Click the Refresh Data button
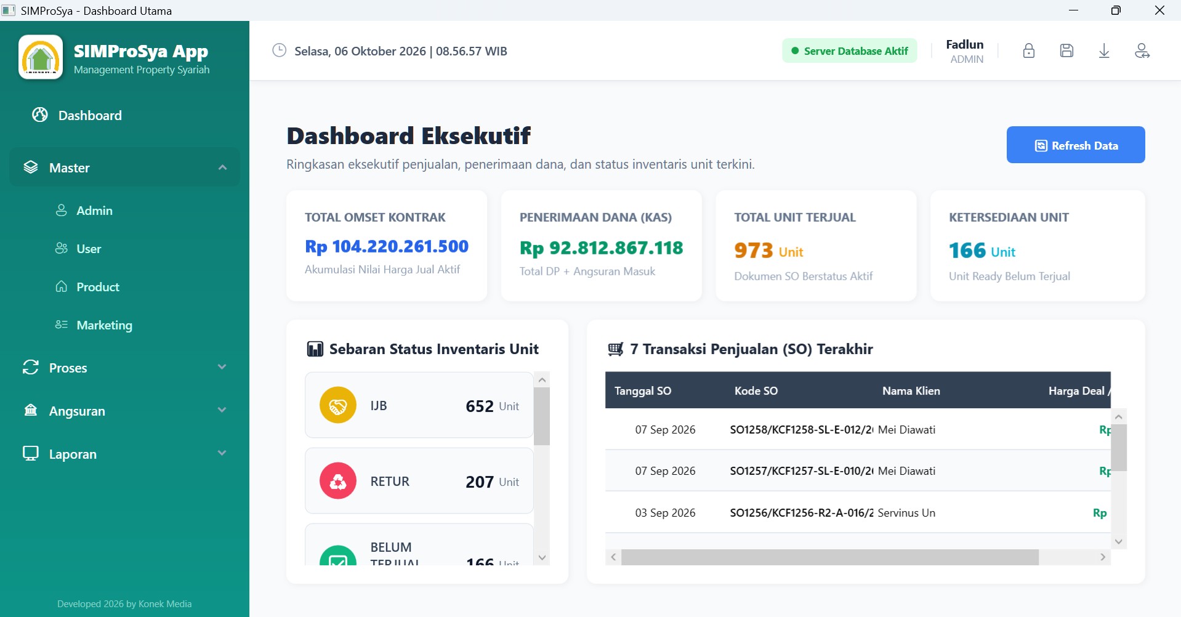The image size is (1181, 617). click(1076, 145)
